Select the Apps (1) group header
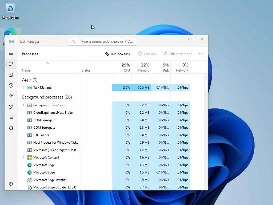The width and height of the screenshot is (273, 205). click(30, 80)
